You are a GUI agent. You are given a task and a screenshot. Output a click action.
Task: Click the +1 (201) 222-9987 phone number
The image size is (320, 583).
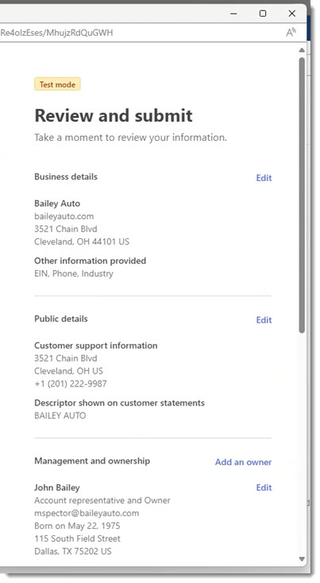click(x=71, y=384)
